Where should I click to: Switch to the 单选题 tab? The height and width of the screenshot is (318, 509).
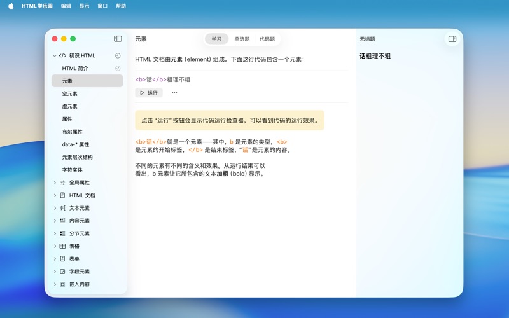tap(242, 39)
